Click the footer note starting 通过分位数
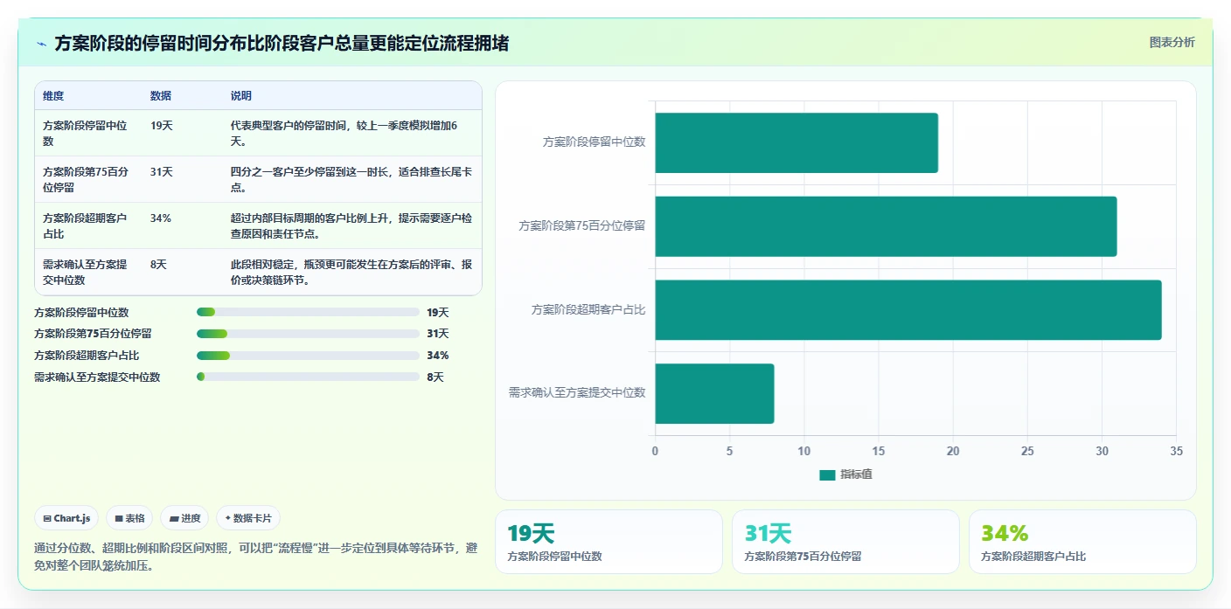1231x609 pixels. (x=256, y=557)
